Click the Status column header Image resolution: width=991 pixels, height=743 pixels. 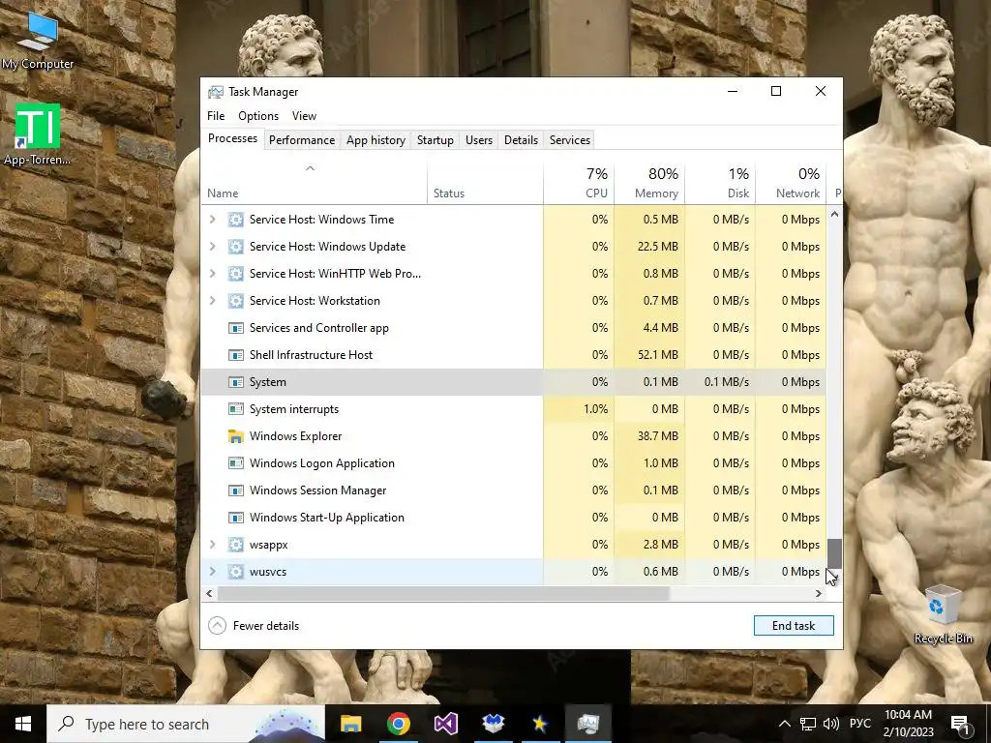coord(486,183)
